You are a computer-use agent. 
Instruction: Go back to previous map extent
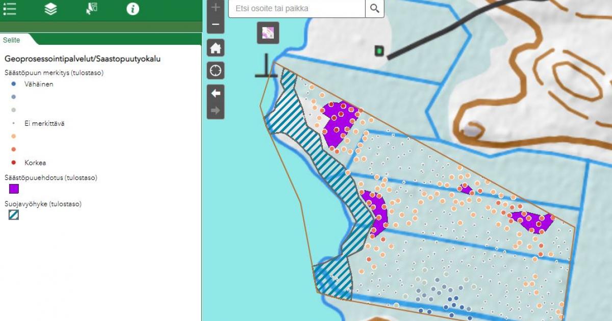click(216, 94)
